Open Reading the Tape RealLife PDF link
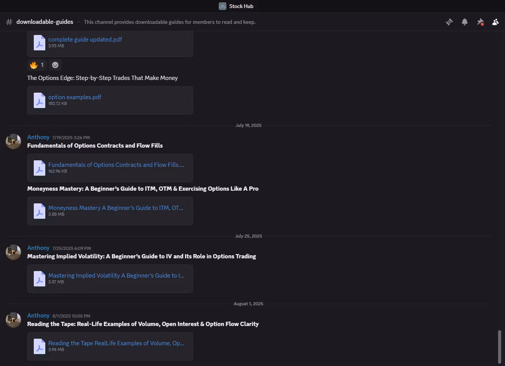The width and height of the screenshot is (505, 366). [x=116, y=343]
